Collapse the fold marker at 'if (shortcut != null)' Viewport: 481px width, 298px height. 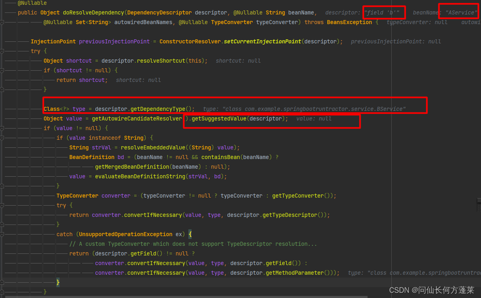pos(2,70)
